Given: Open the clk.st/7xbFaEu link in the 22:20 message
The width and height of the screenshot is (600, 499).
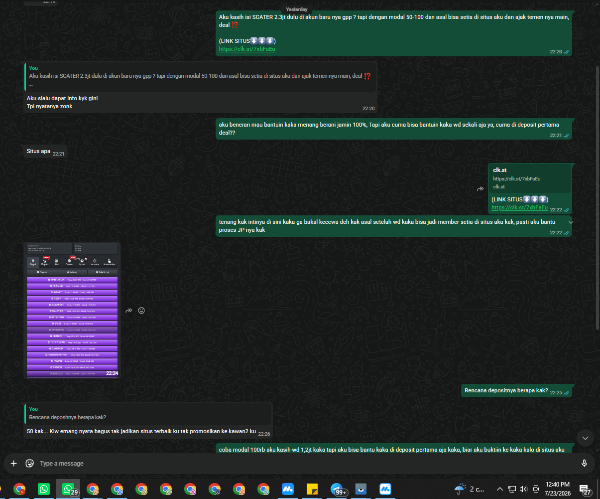Looking at the screenshot, I should [247, 49].
